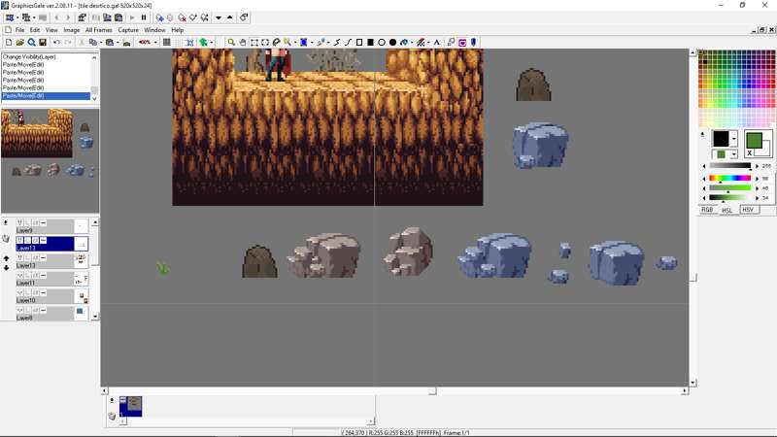Click the Delete Frame toolbar icon
This screenshot has width=777, height=437.
[182, 17]
